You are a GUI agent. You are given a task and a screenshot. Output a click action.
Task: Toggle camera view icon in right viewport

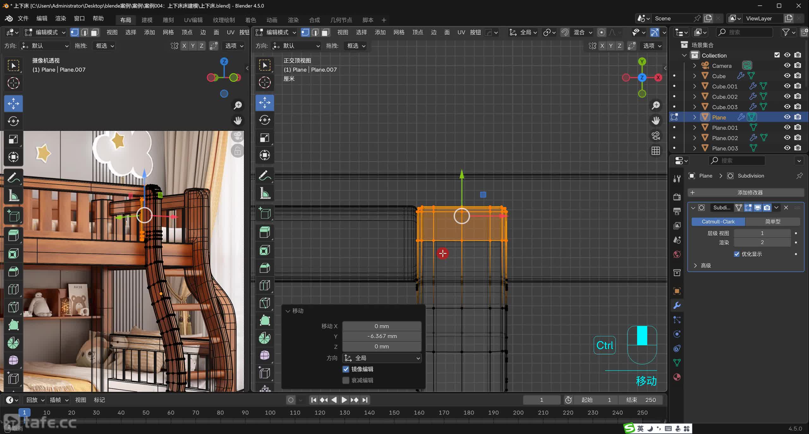click(656, 136)
